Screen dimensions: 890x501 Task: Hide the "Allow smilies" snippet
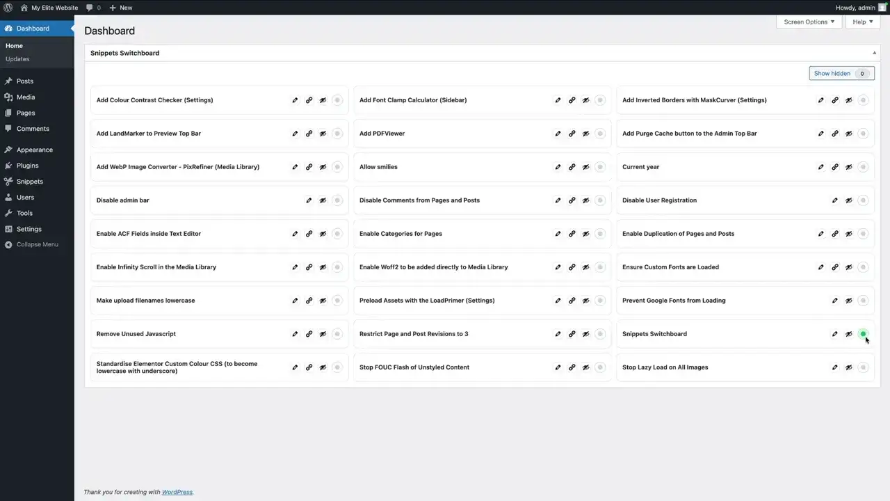click(585, 166)
